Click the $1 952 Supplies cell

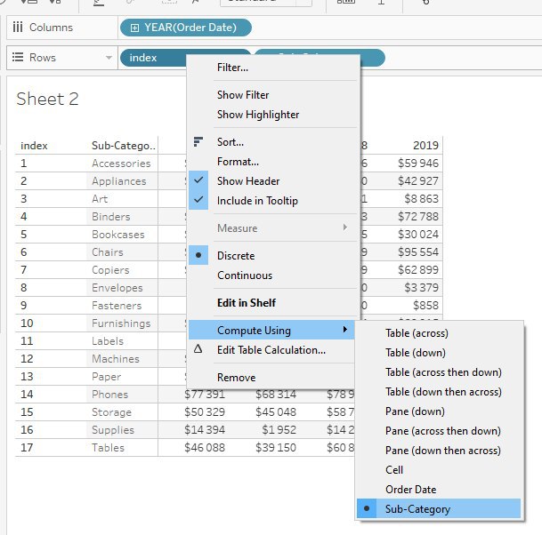[x=279, y=430]
